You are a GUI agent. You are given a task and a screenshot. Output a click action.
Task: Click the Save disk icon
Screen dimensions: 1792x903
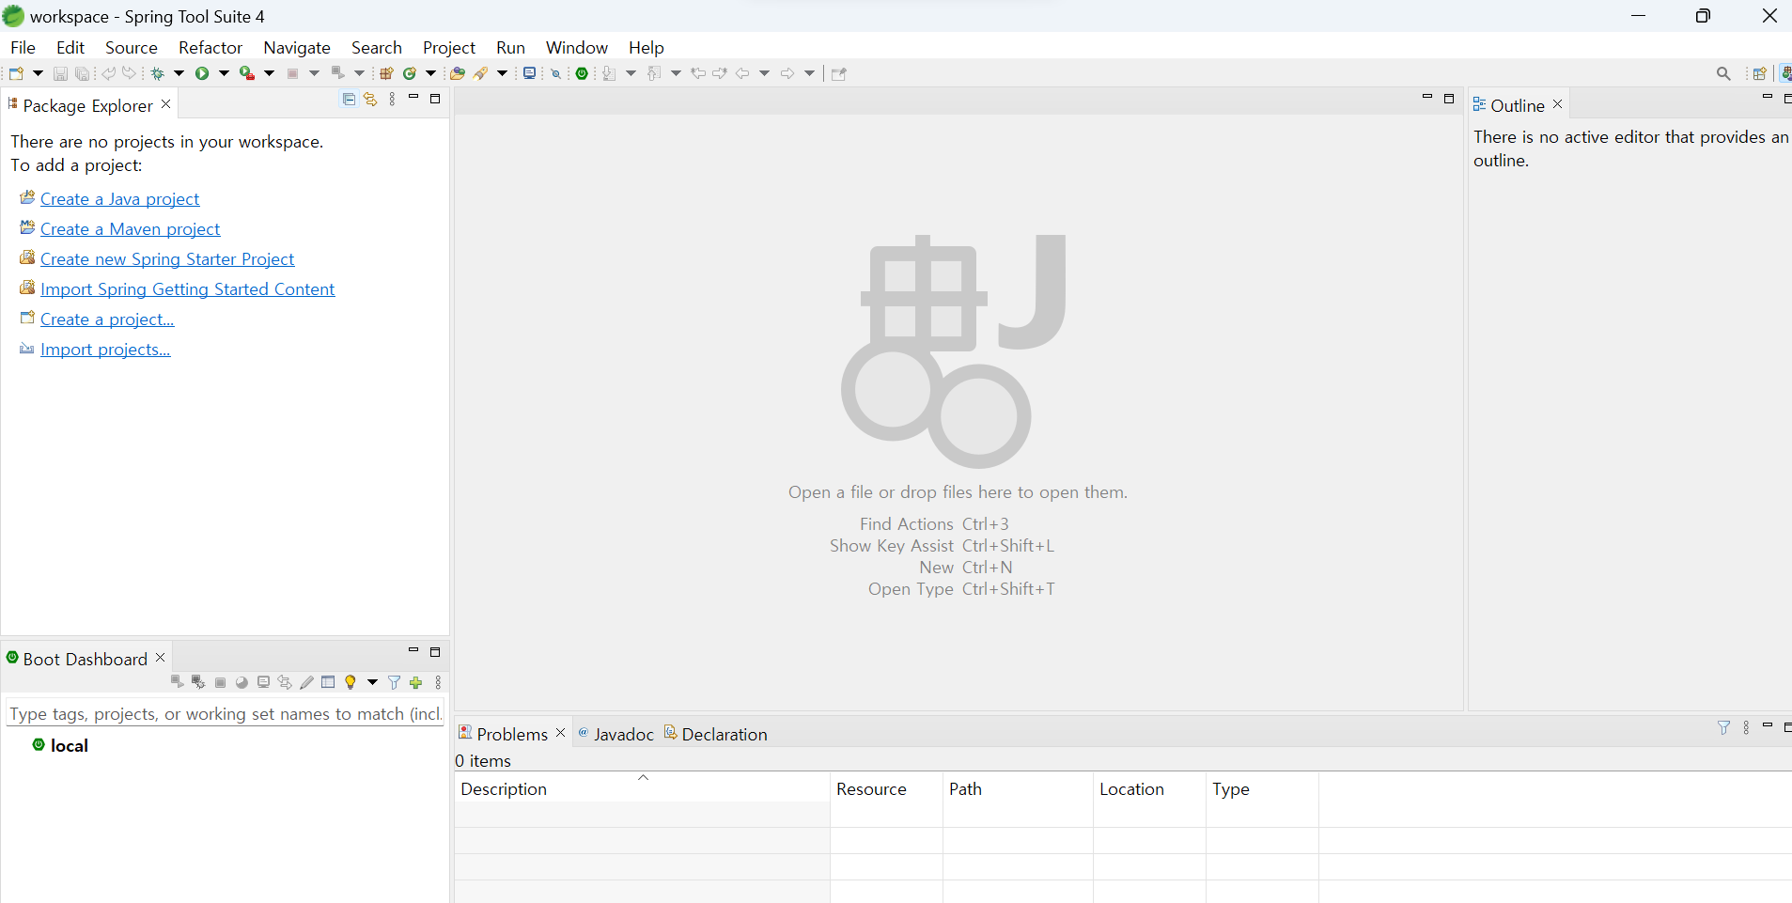coord(60,73)
